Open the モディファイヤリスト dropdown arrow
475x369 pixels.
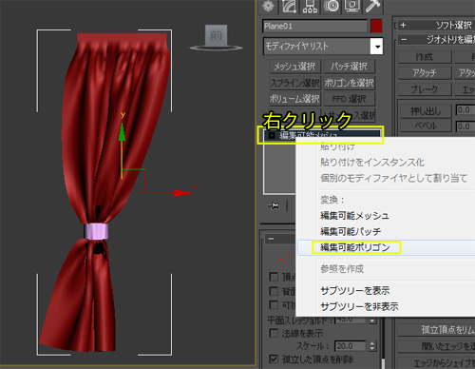point(377,47)
